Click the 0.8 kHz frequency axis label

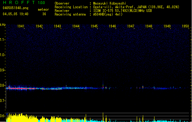(2, 85)
